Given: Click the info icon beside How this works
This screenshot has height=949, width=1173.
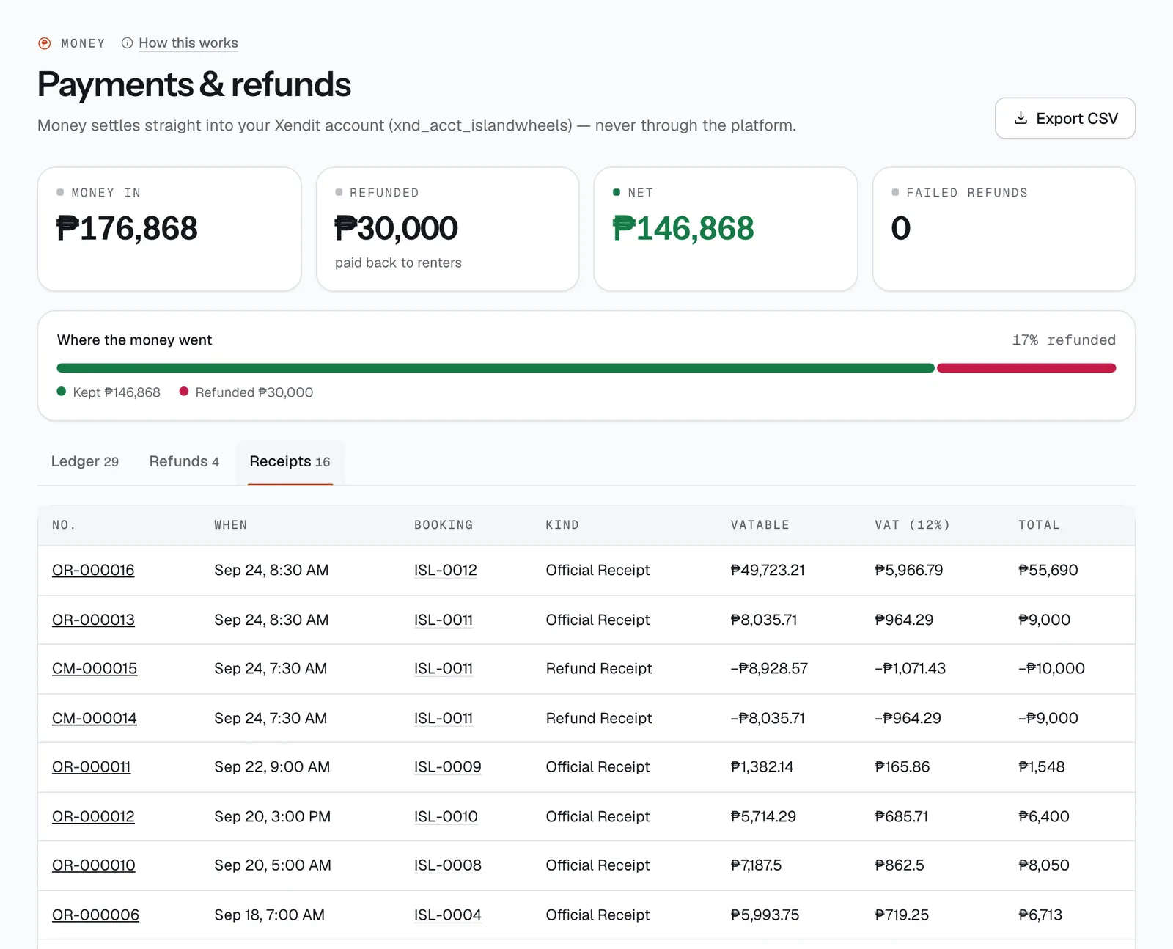Looking at the screenshot, I should 128,43.
